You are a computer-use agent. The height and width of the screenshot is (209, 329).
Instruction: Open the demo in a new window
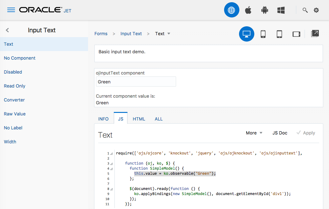pos(315,34)
